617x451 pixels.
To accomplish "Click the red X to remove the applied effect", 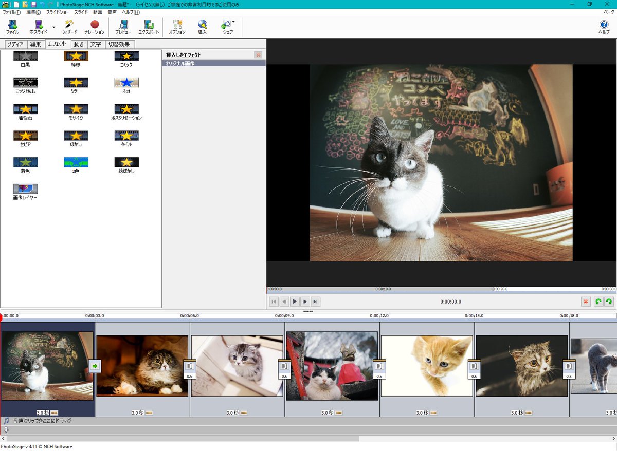I will coord(258,54).
